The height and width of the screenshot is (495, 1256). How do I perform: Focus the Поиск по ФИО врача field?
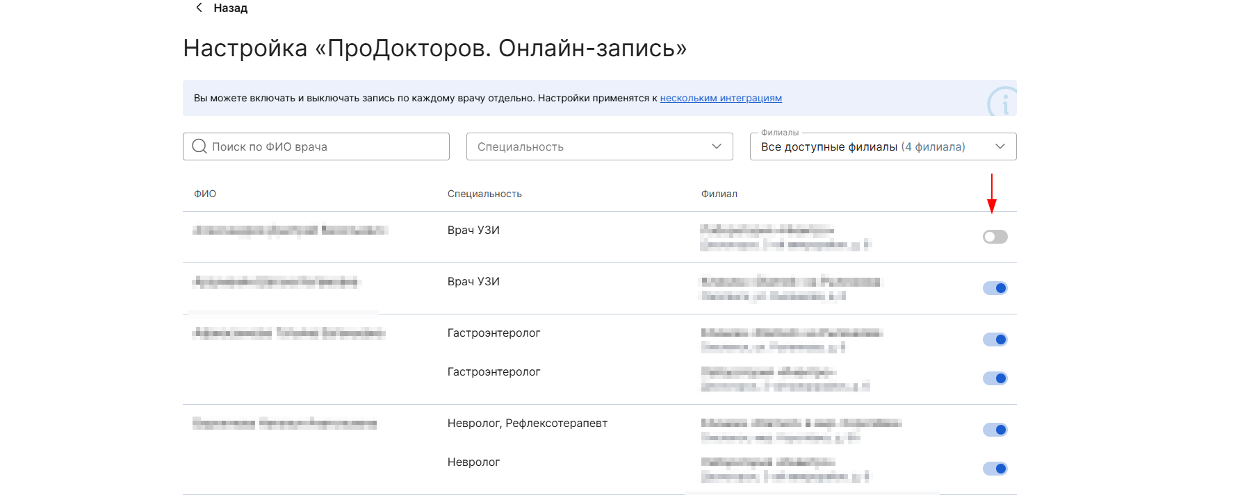(316, 146)
